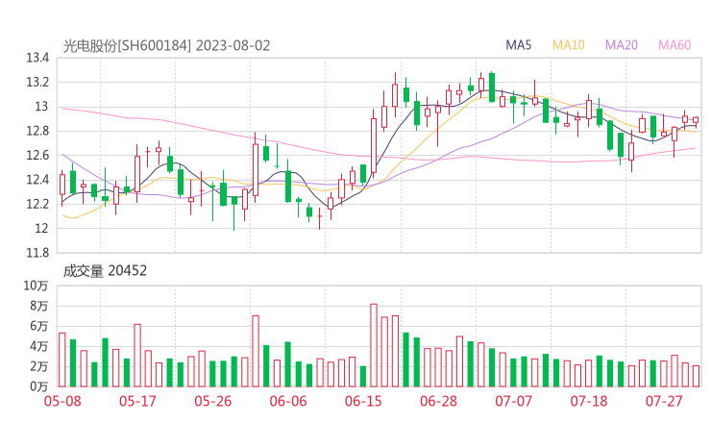The width and height of the screenshot is (711, 423).
Task: Click the 07-18 date axis label
Action: pos(589,401)
